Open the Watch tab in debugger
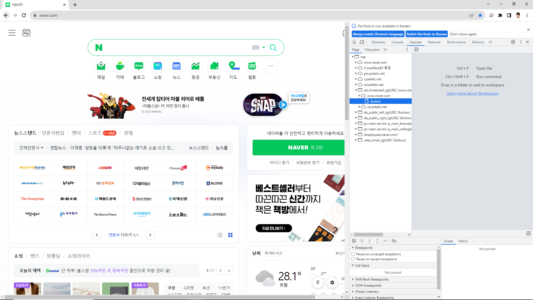Screen dimensions: 533x300 coord(463,241)
